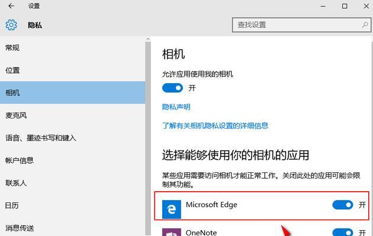Open the 帐户信息 privacy section
The height and width of the screenshot is (236, 373).
[x=73, y=160]
